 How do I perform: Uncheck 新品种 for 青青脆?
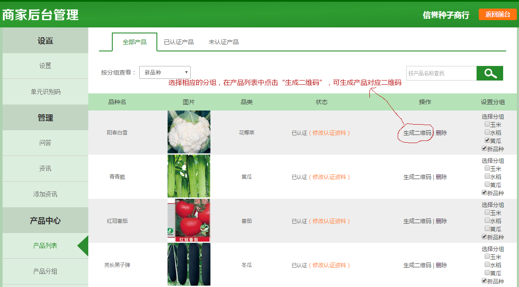pos(484,192)
